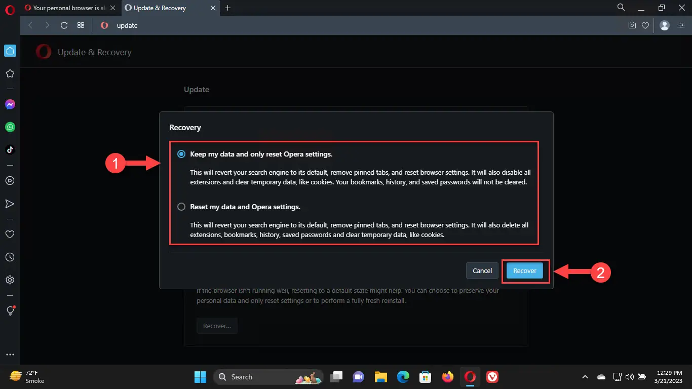Image resolution: width=692 pixels, height=389 pixels.
Task: Open weather widget showing 72°F Smoke
Action: (x=28, y=376)
